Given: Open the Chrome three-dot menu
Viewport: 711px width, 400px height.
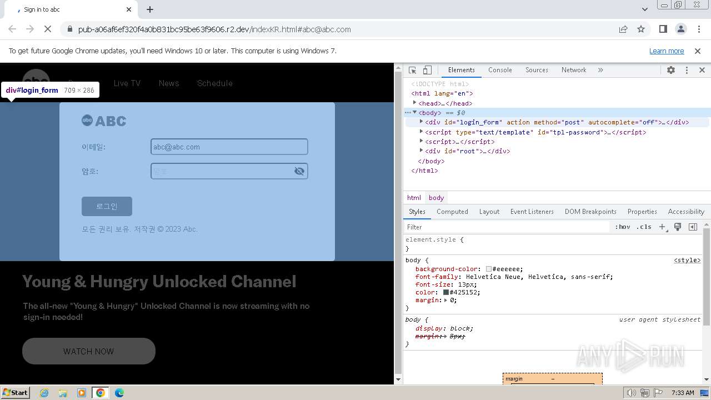Looking at the screenshot, I should [x=699, y=29].
